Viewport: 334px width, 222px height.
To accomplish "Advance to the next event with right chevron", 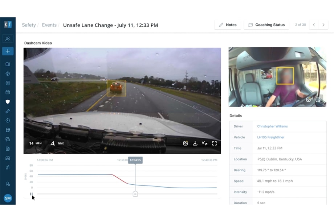I will 323,25.
